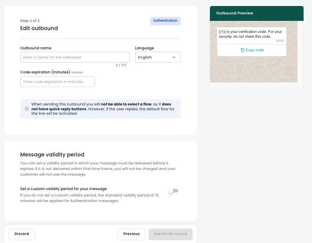312x243 pixels.
Task: Click the Authentication category badge
Action: tap(165, 21)
